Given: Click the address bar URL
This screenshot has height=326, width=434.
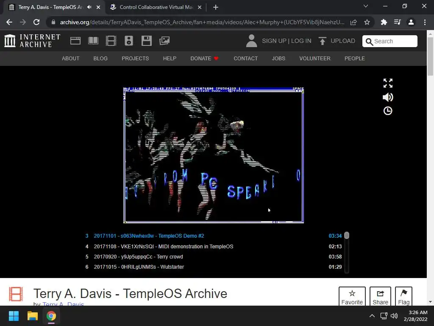Looking at the screenshot, I should point(202,22).
